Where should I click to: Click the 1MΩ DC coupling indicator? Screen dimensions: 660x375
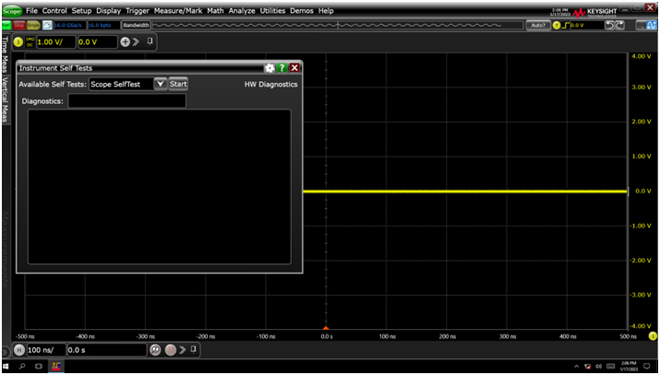tap(30, 42)
